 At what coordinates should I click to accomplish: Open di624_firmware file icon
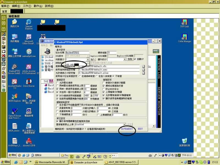[x=15, y=127]
